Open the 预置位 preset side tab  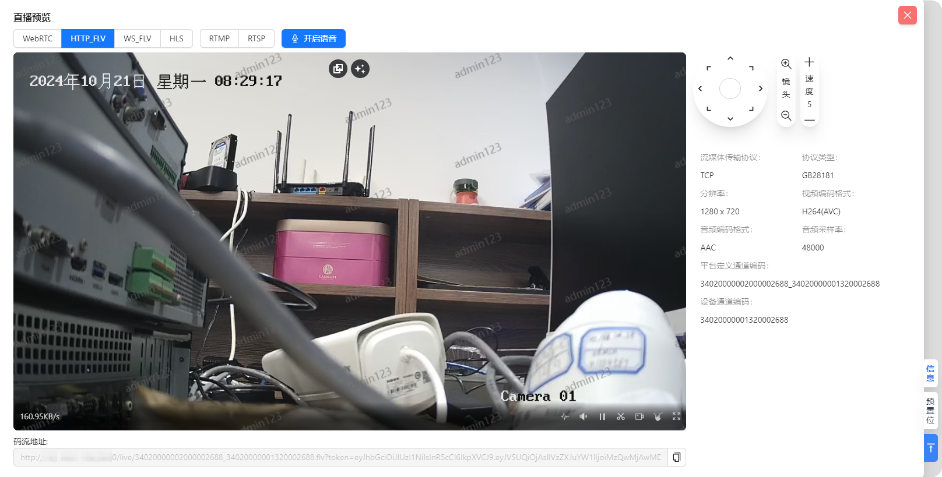[930, 411]
